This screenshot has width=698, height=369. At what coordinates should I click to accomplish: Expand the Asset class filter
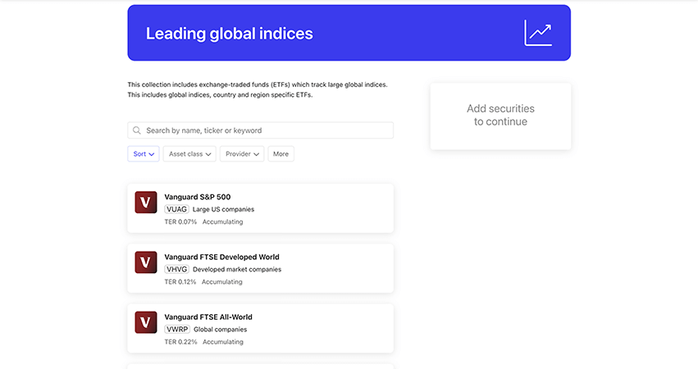189,154
